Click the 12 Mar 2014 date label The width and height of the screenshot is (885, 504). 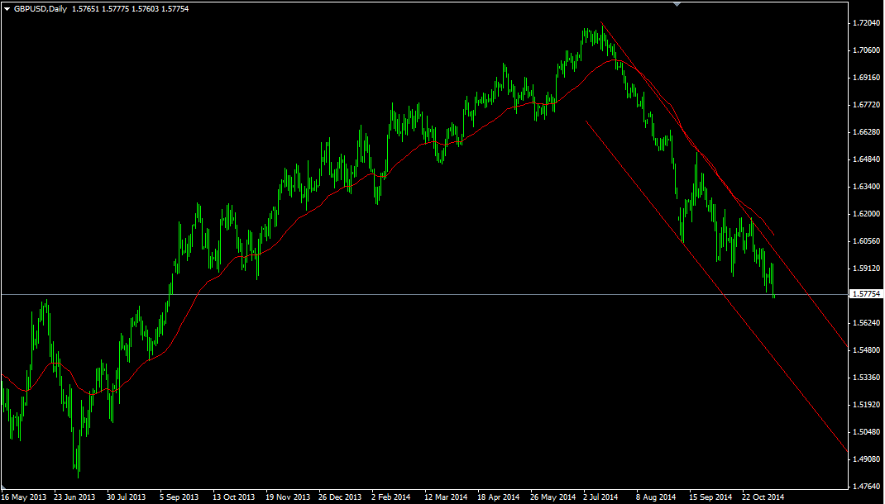446,497
